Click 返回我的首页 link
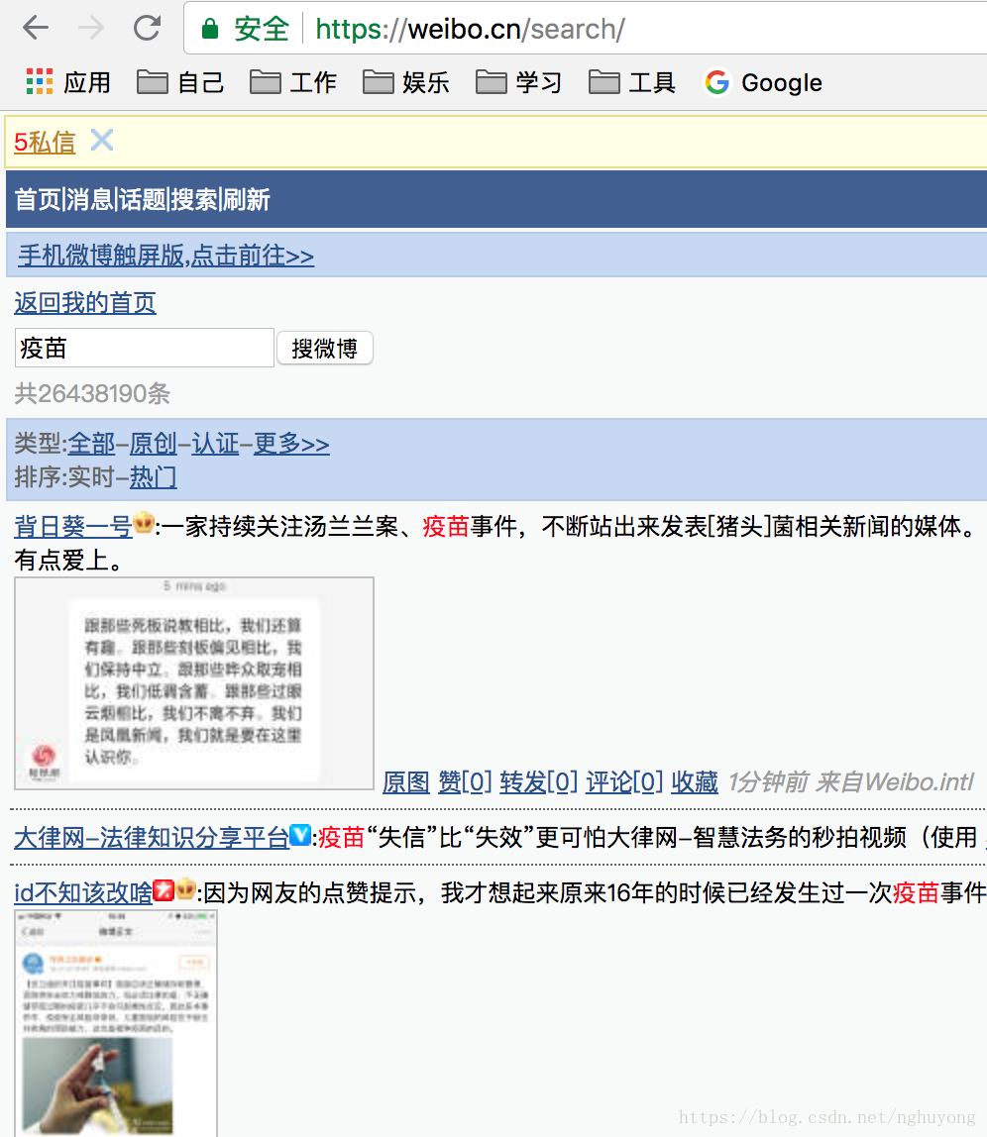The height and width of the screenshot is (1137, 987). point(85,302)
